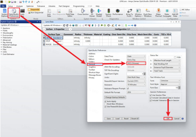The image size is (196, 137).
Task: Click the Font Size input field
Action: coord(169,88)
